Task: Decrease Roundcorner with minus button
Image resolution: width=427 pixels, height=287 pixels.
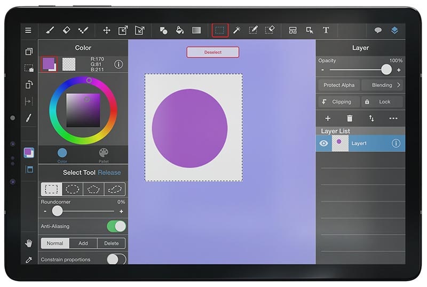Action: [x=45, y=211]
